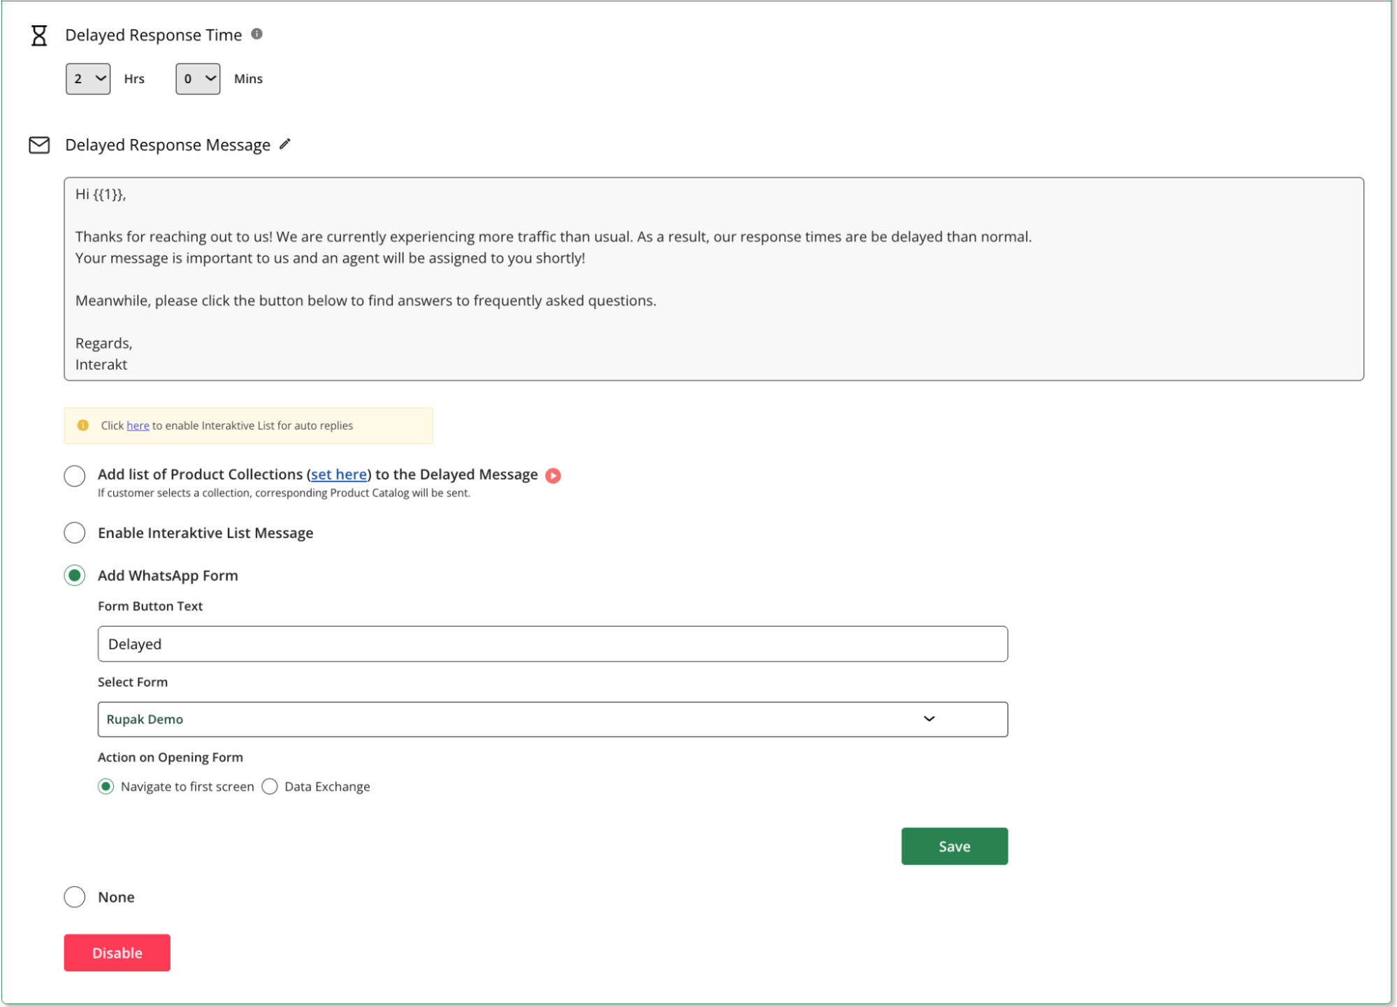Choose the Data Exchange action option
The height and width of the screenshot is (1007, 1397).
270,786
